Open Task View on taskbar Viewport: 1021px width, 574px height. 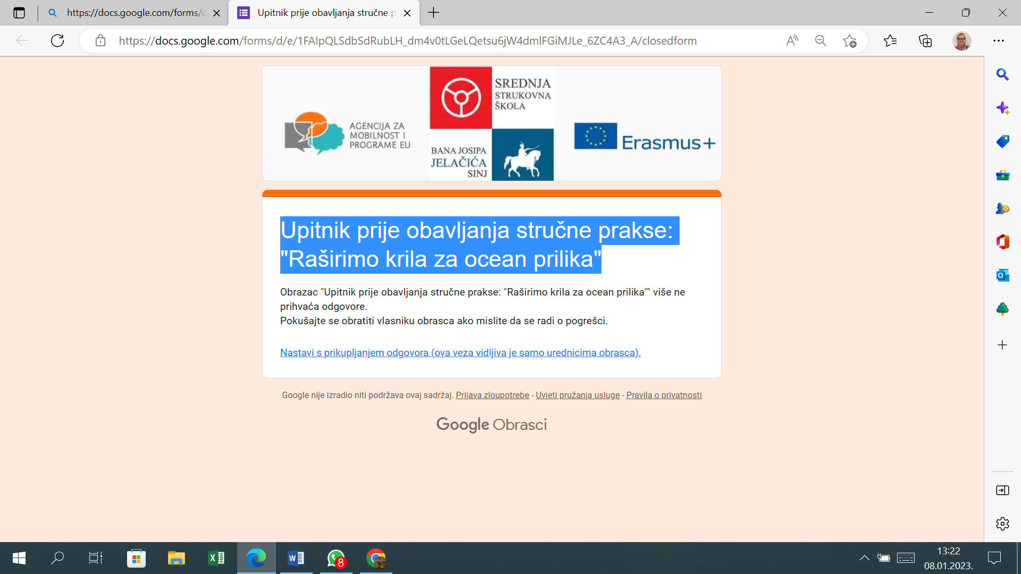click(x=96, y=558)
